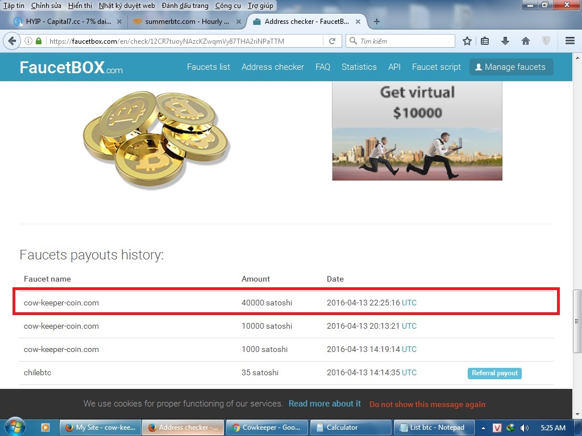Click the Get virtual $10000 ad banner
This screenshot has height=436, width=582.
(417, 131)
